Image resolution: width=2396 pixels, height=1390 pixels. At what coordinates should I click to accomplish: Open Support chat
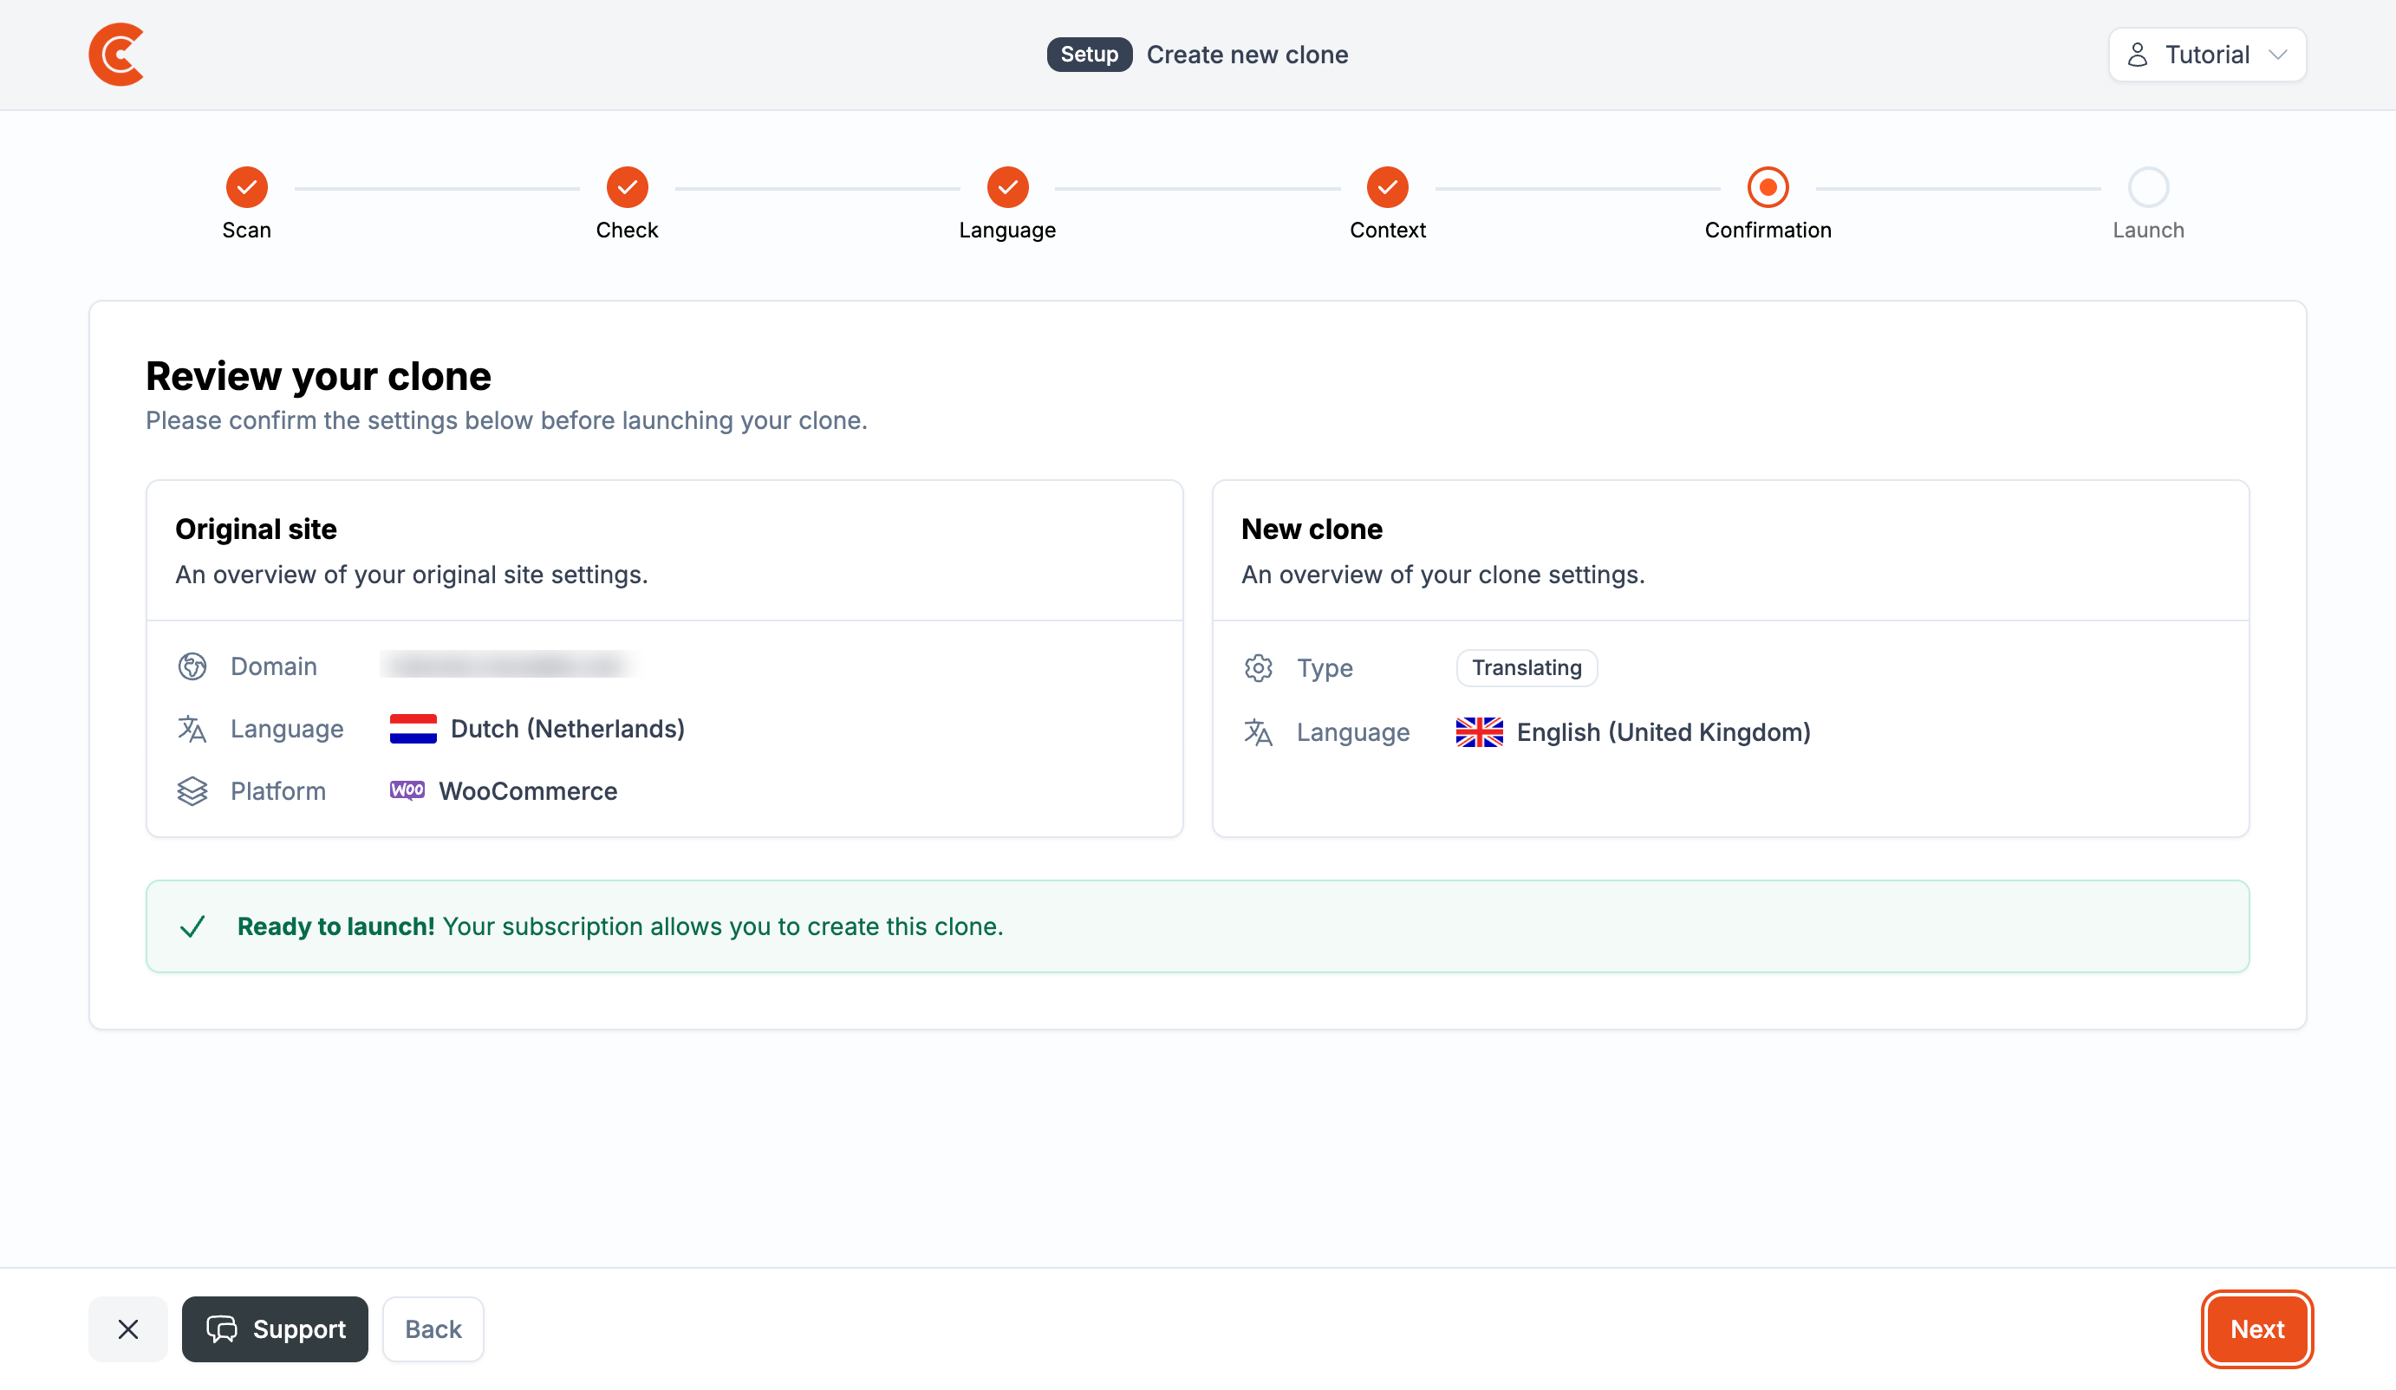pyautogui.click(x=275, y=1328)
